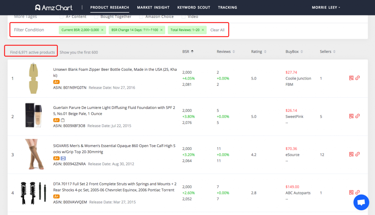
Task: Click beer bottle coolie product thumbnail
Action: [33, 79]
